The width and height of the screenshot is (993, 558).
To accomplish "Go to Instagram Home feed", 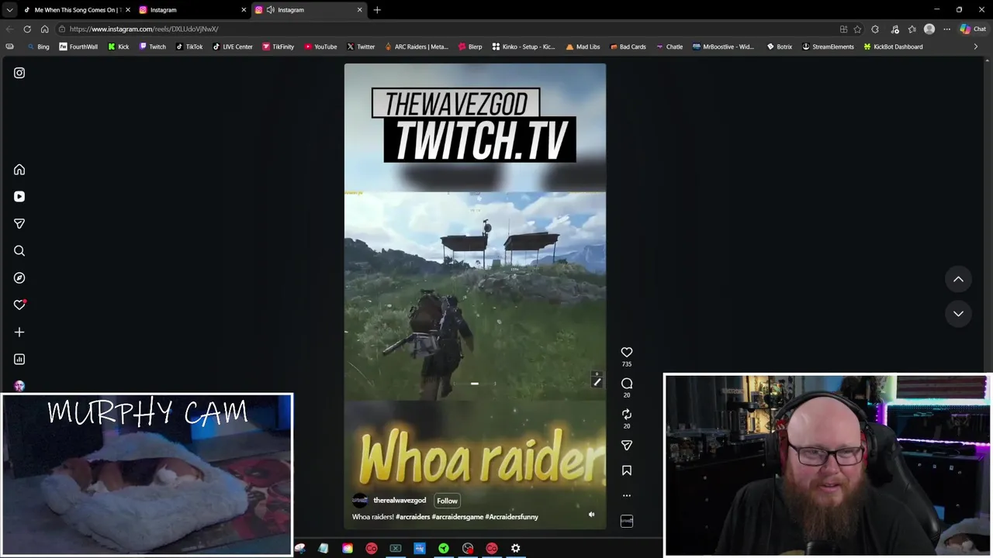I will coord(19,170).
